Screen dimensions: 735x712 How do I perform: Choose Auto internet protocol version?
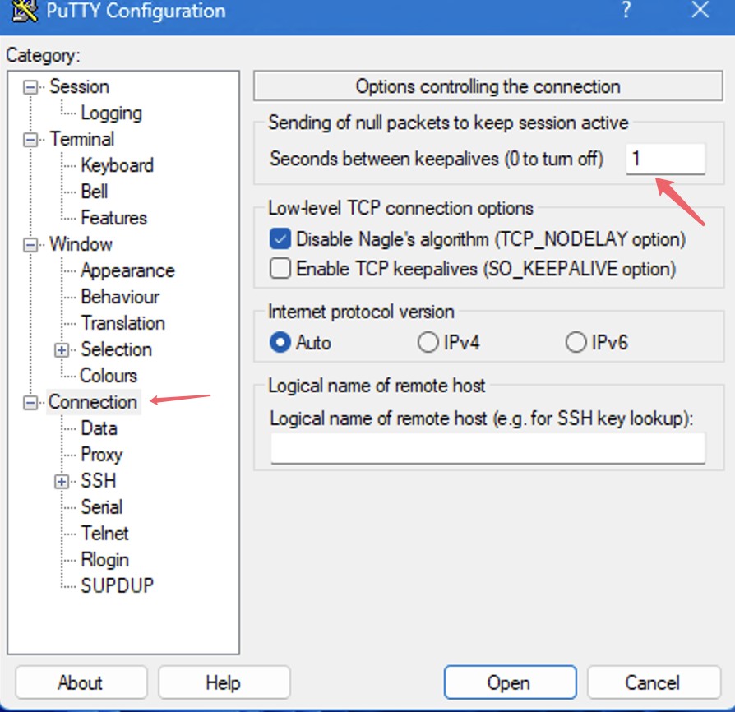coord(280,342)
